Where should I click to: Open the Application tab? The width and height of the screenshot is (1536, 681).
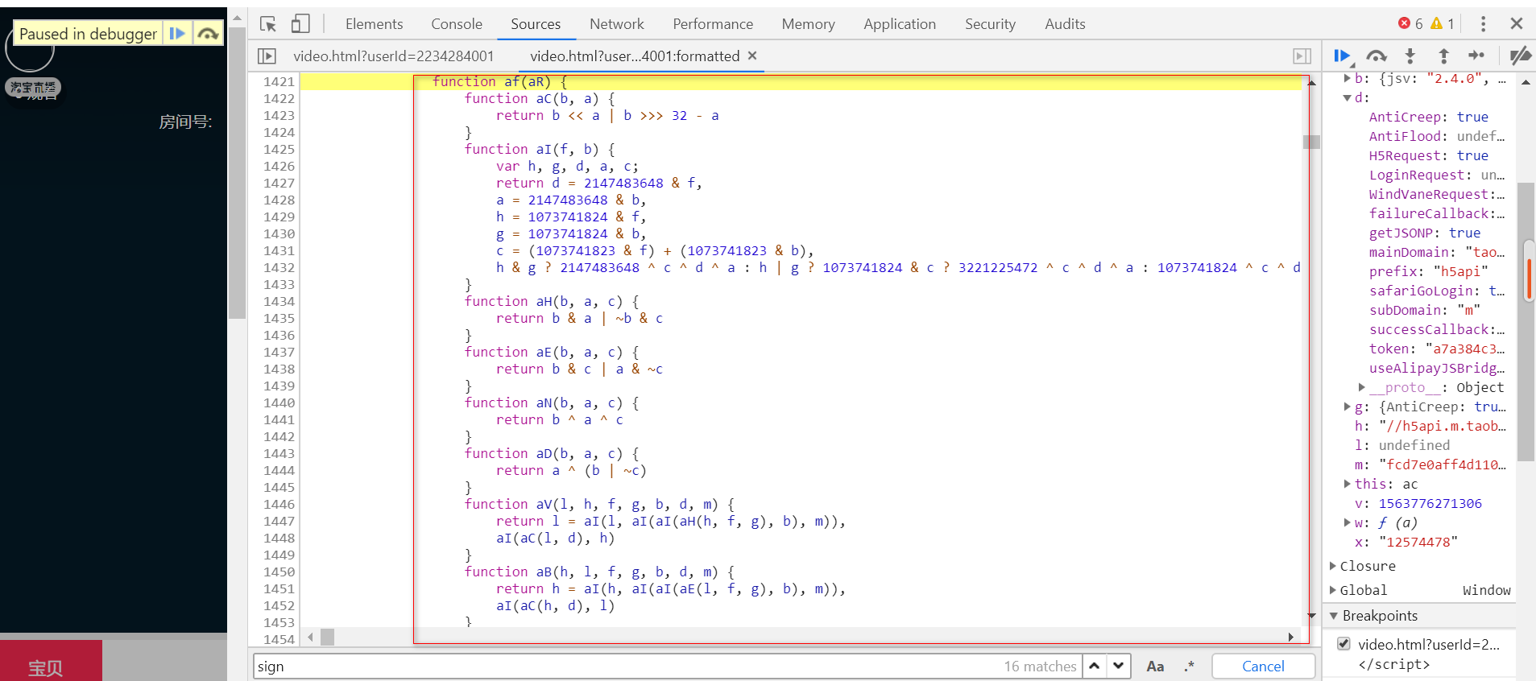point(900,24)
